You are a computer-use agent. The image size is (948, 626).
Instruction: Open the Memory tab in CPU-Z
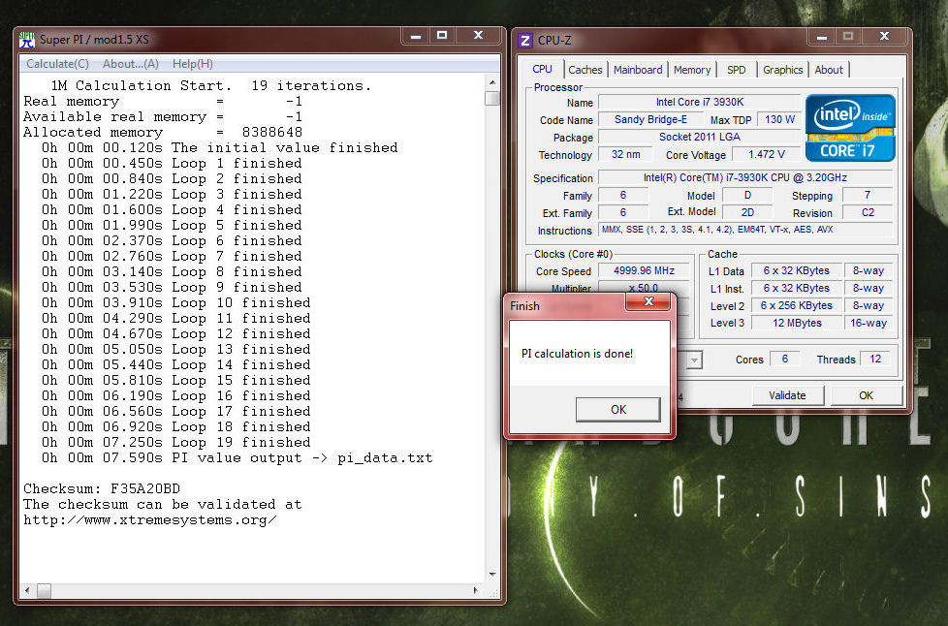tap(692, 70)
